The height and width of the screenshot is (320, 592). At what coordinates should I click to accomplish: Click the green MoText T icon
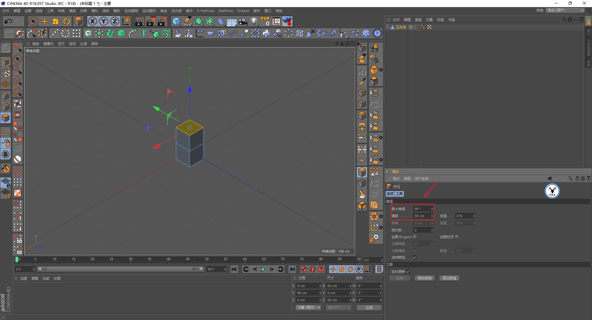click(x=144, y=33)
